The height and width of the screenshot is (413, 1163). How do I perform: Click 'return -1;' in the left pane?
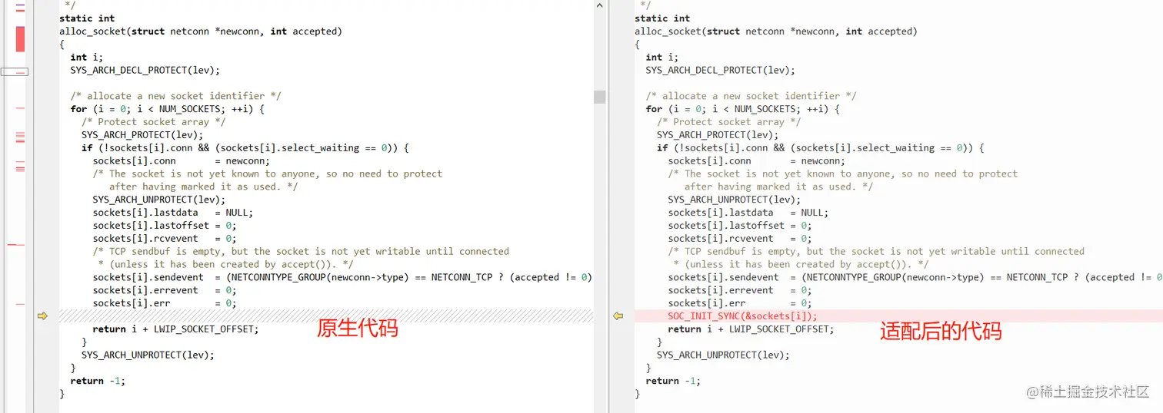[x=98, y=381]
